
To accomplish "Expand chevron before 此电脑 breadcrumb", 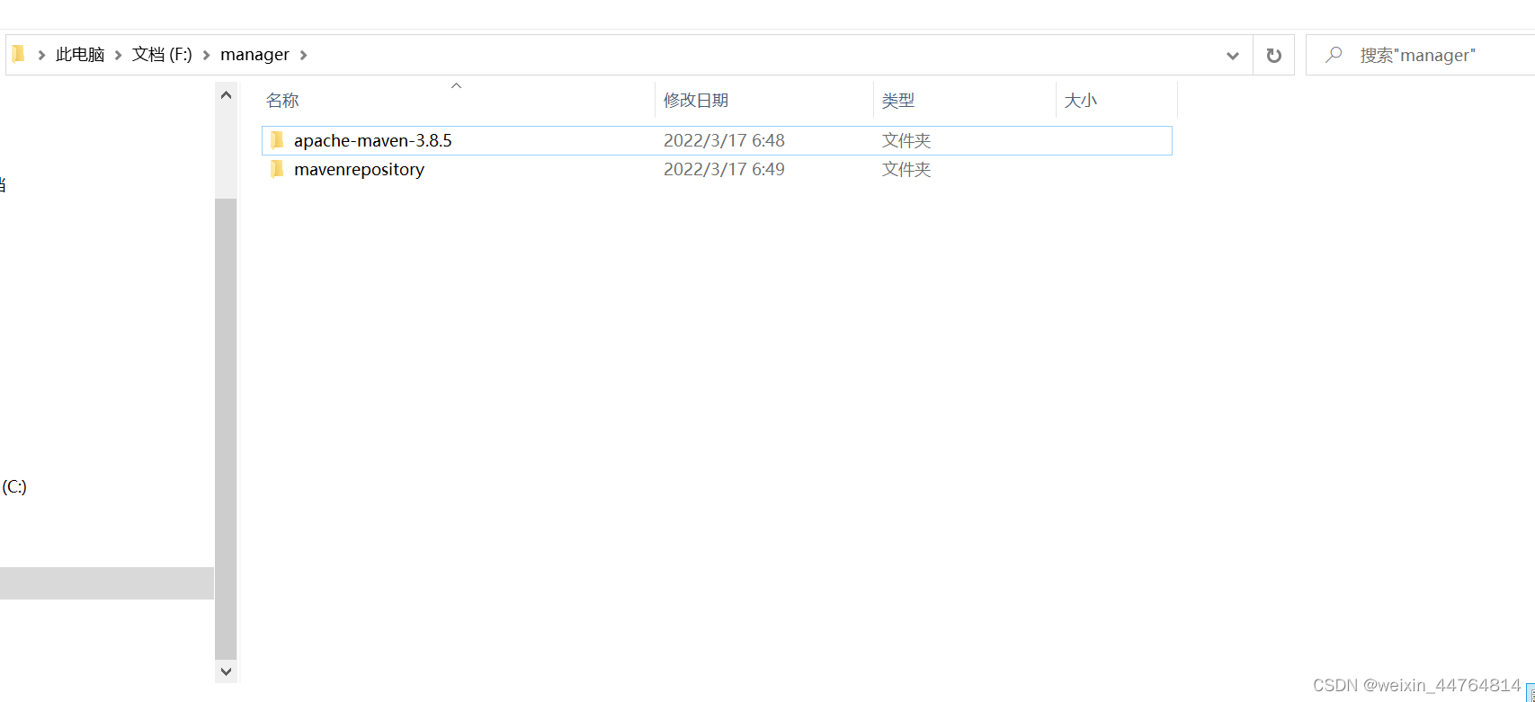I will (x=41, y=55).
